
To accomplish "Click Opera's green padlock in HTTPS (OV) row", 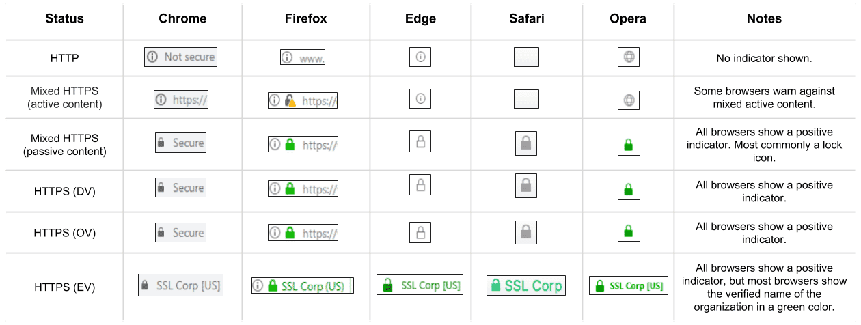I will [x=629, y=231].
